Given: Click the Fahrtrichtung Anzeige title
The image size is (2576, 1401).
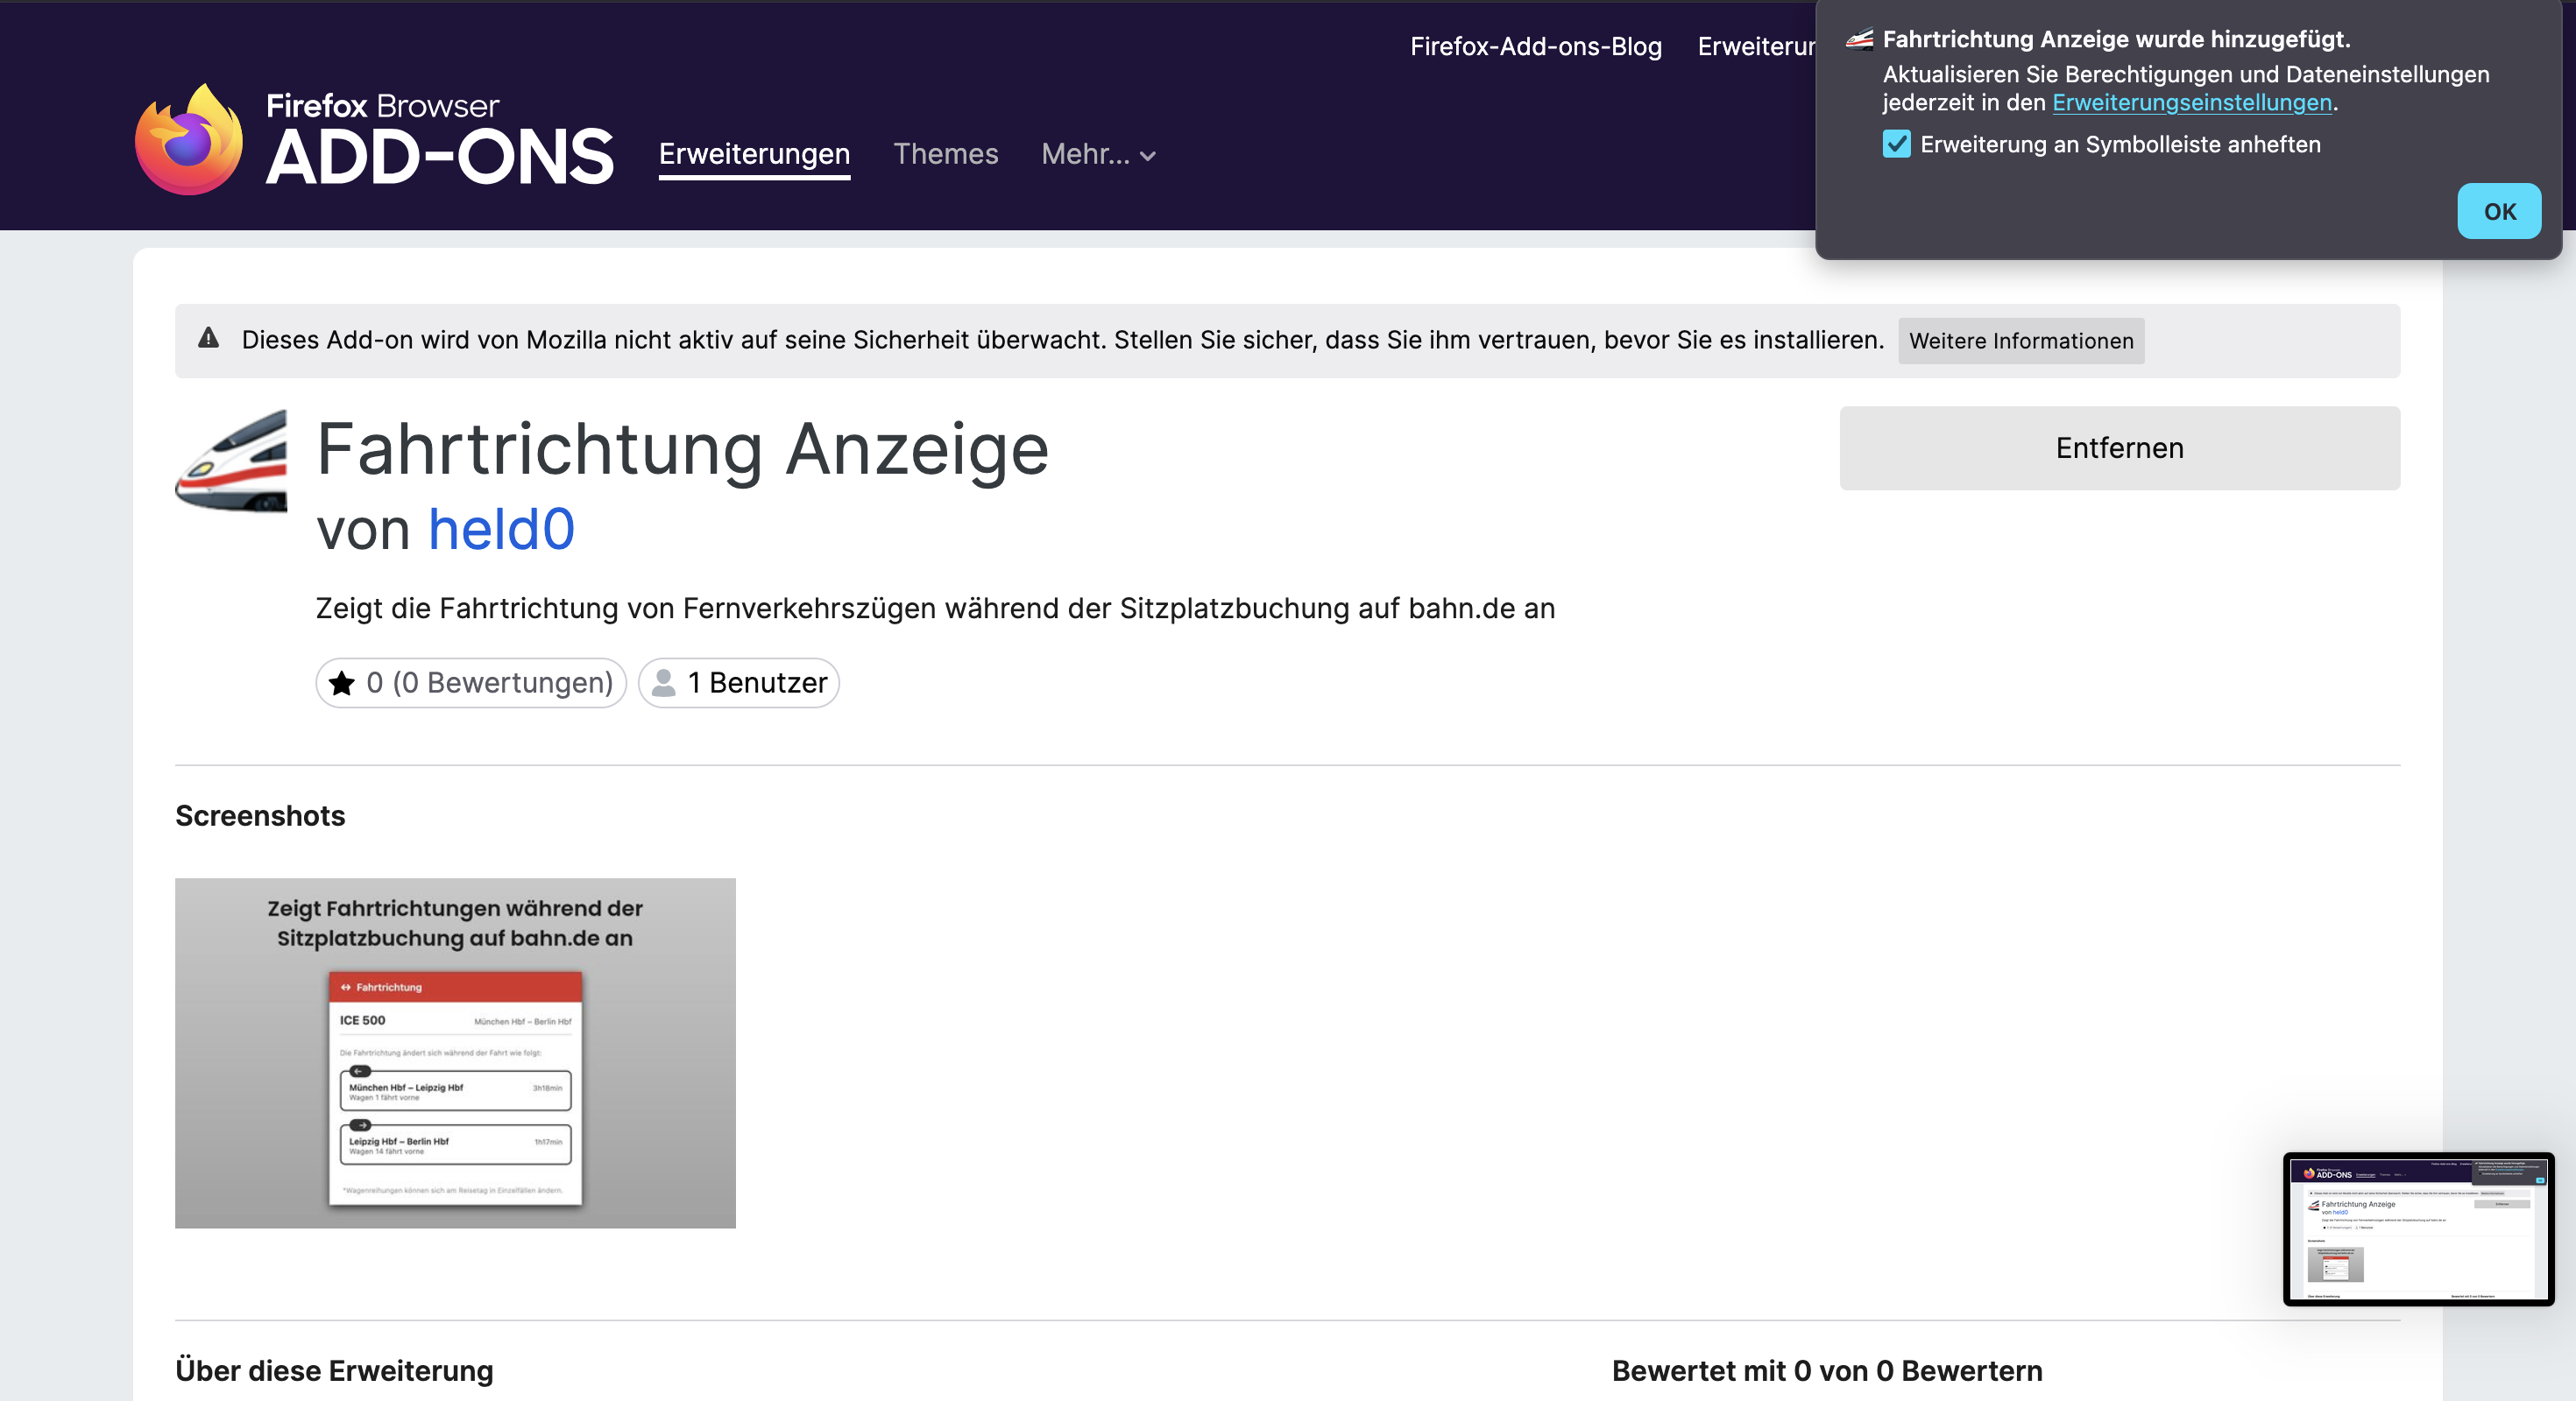Looking at the screenshot, I should point(682,450).
